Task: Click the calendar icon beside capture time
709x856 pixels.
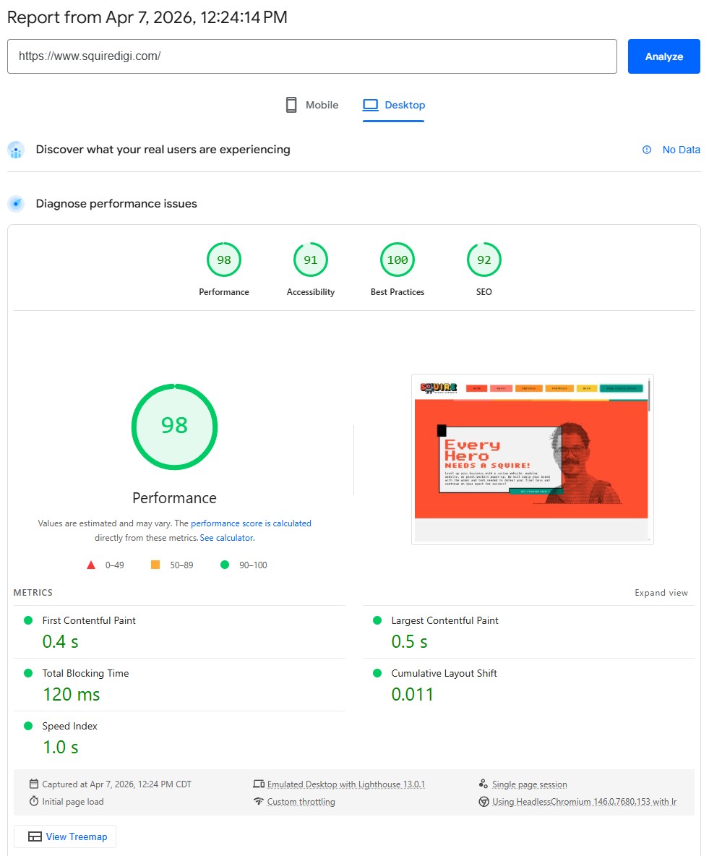Action: coord(34,784)
